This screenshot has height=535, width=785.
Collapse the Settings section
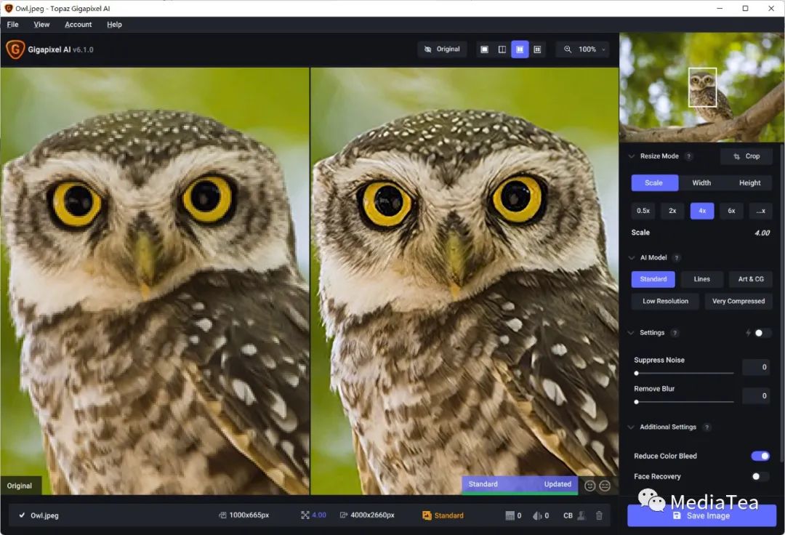[631, 333]
